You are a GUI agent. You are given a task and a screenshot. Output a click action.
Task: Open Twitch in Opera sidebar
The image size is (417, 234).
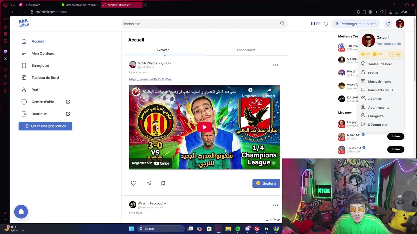5,51
